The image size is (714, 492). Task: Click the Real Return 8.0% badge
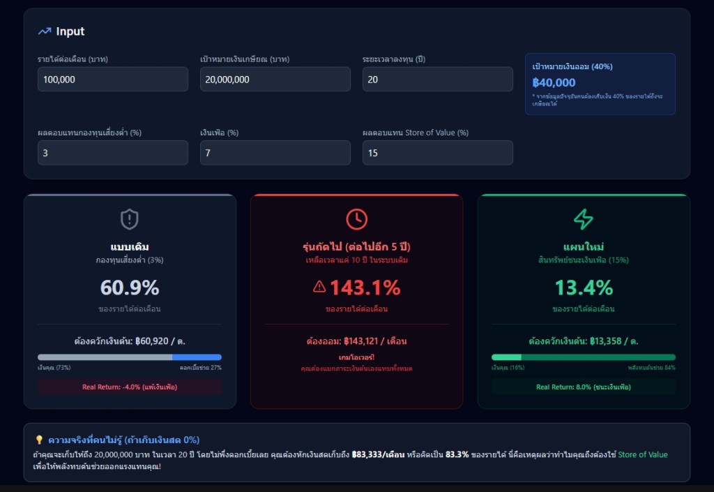pyautogui.click(x=583, y=387)
